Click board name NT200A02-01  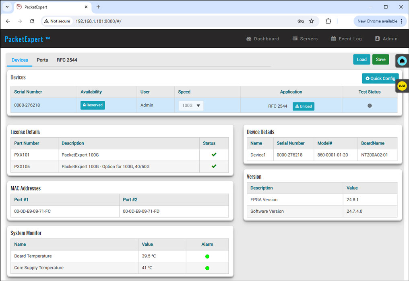[x=374, y=155]
